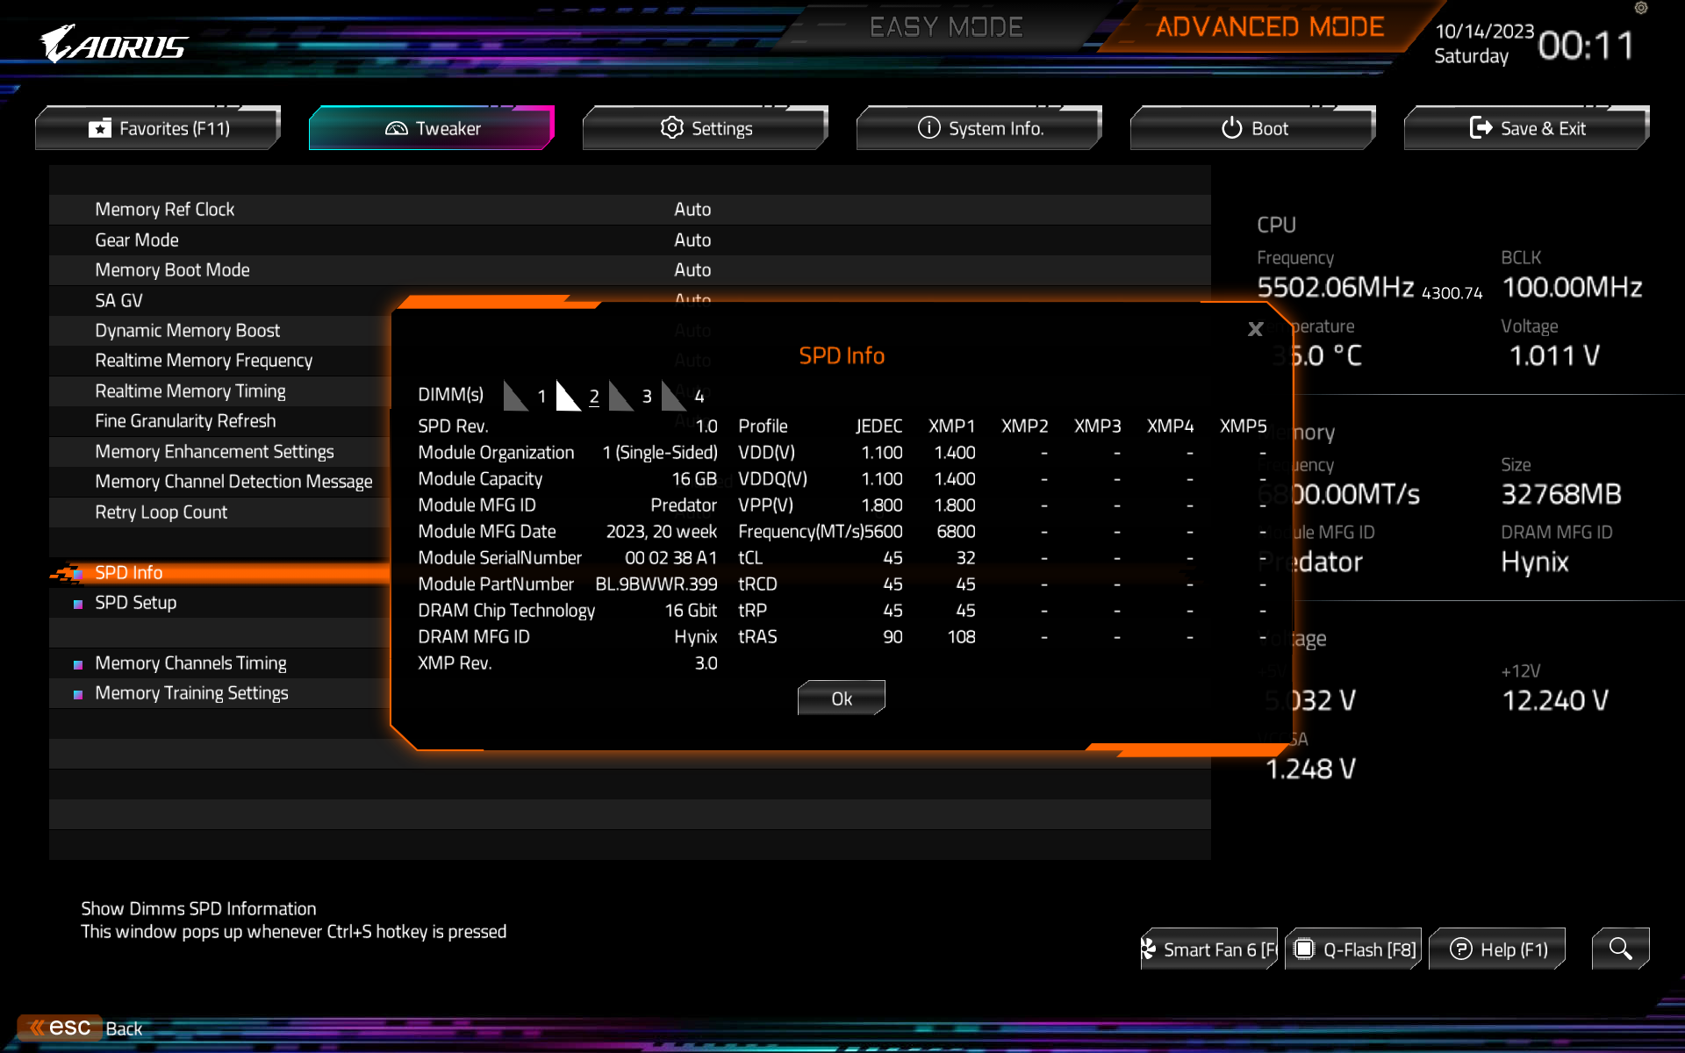The height and width of the screenshot is (1053, 1685).
Task: Change Memory Boot Mode Auto value
Action: coord(692,270)
